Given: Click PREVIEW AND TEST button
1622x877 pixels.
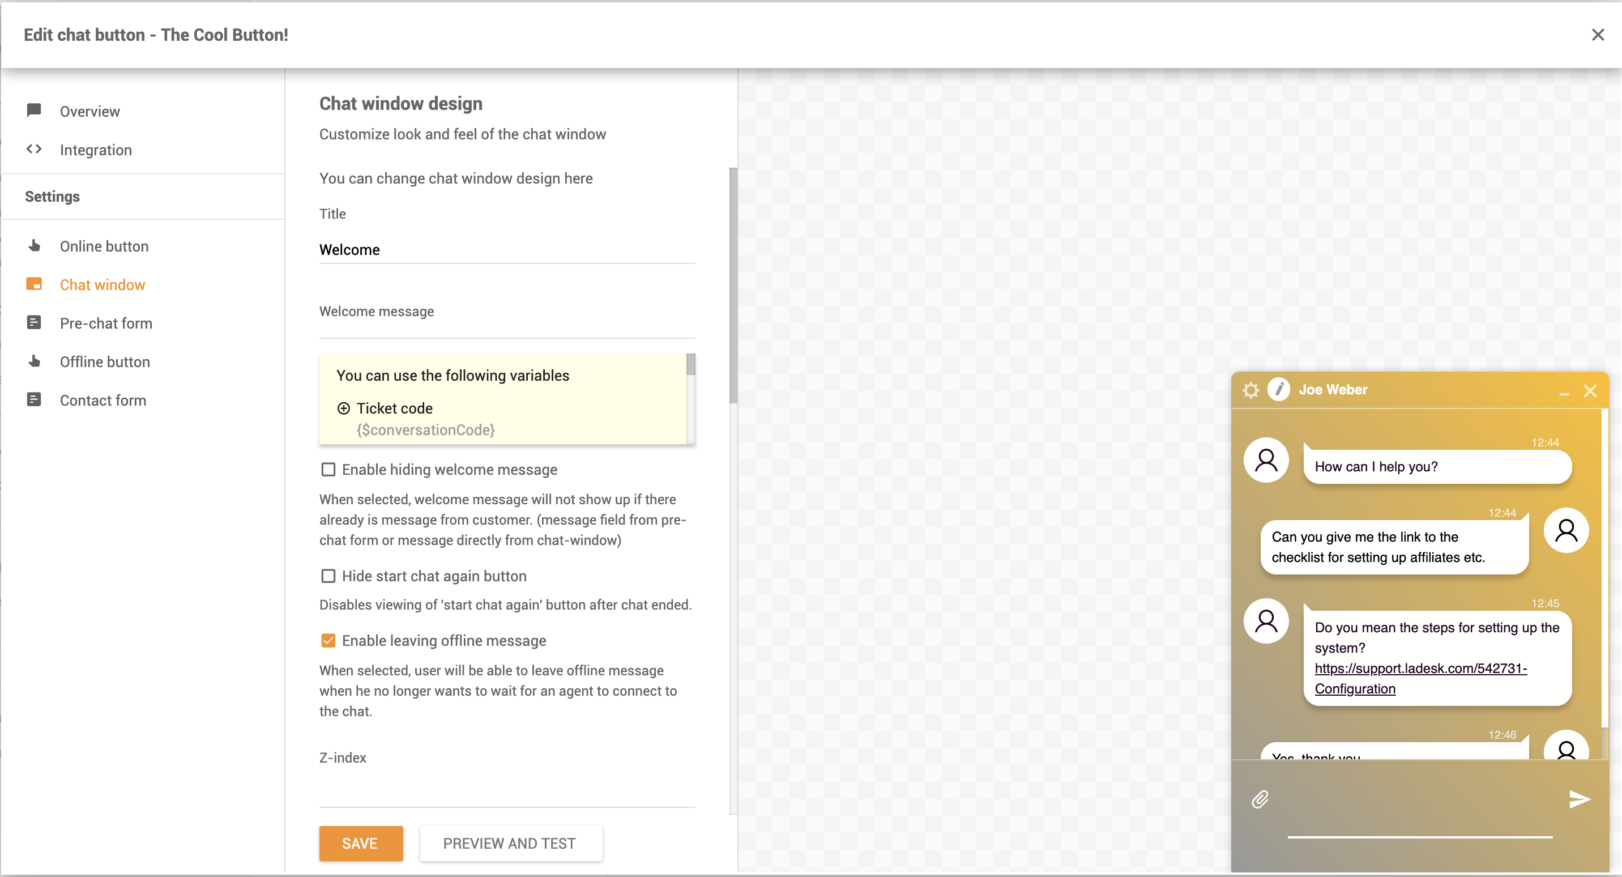Looking at the screenshot, I should (x=509, y=844).
